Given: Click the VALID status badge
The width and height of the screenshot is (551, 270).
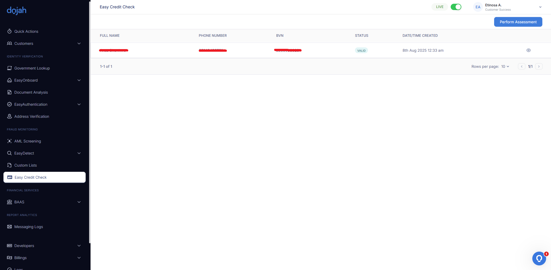Looking at the screenshot, I should click(361, 51).
